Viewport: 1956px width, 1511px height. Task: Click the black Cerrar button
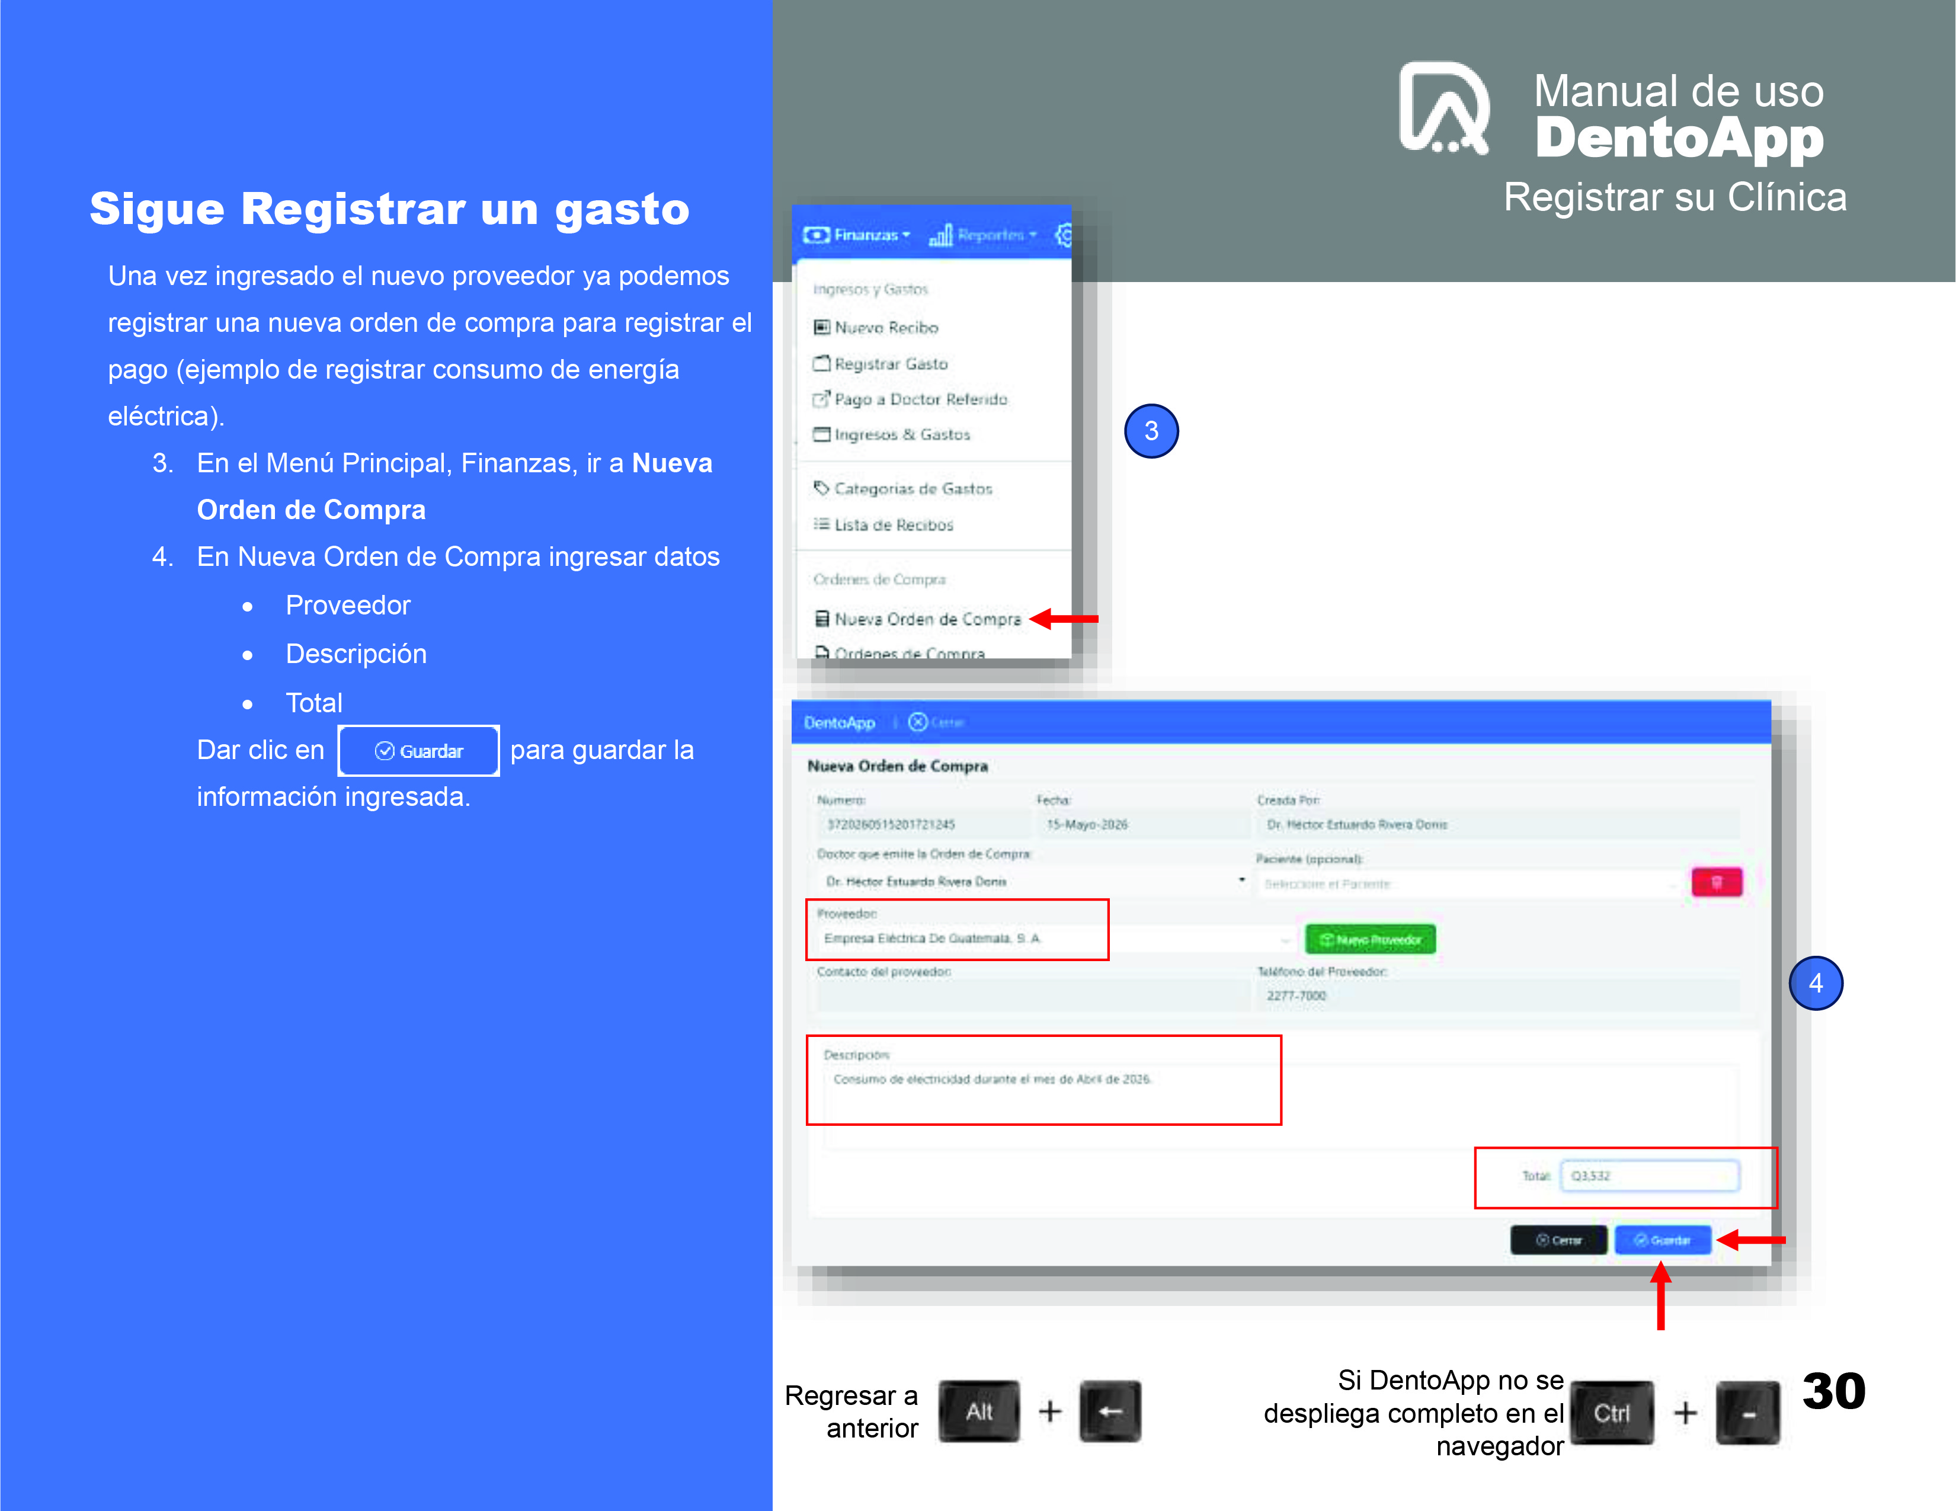1558,1241
